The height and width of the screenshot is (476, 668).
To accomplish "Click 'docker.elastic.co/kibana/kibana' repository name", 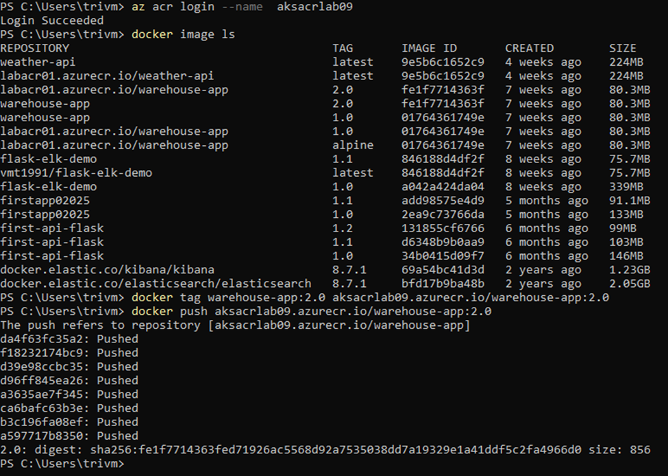I will [108, 270].
